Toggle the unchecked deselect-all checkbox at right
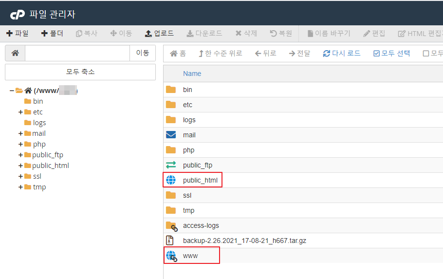The image size is (443, 279). [426, 54]
